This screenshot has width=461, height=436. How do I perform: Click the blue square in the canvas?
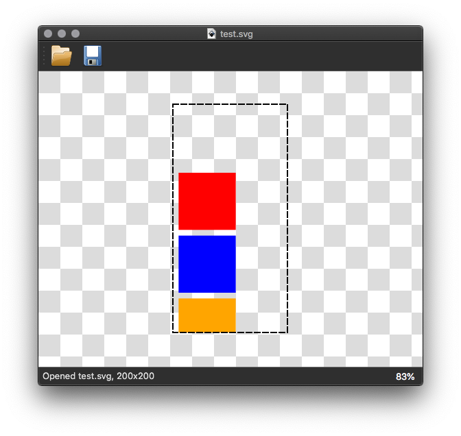(207, 264)
